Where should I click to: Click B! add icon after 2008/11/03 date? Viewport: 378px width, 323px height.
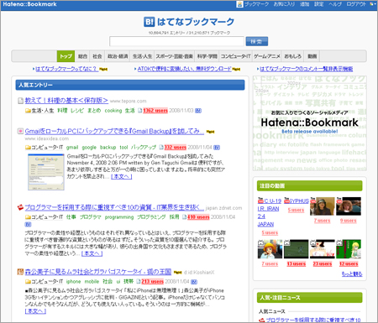click(x=198, y=111)
